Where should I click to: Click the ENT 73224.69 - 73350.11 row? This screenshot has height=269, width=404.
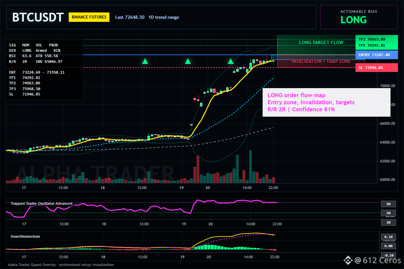37,72
